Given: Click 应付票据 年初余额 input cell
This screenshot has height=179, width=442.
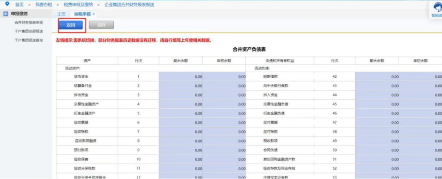Looking at the screenshot, I should [421, 122].
